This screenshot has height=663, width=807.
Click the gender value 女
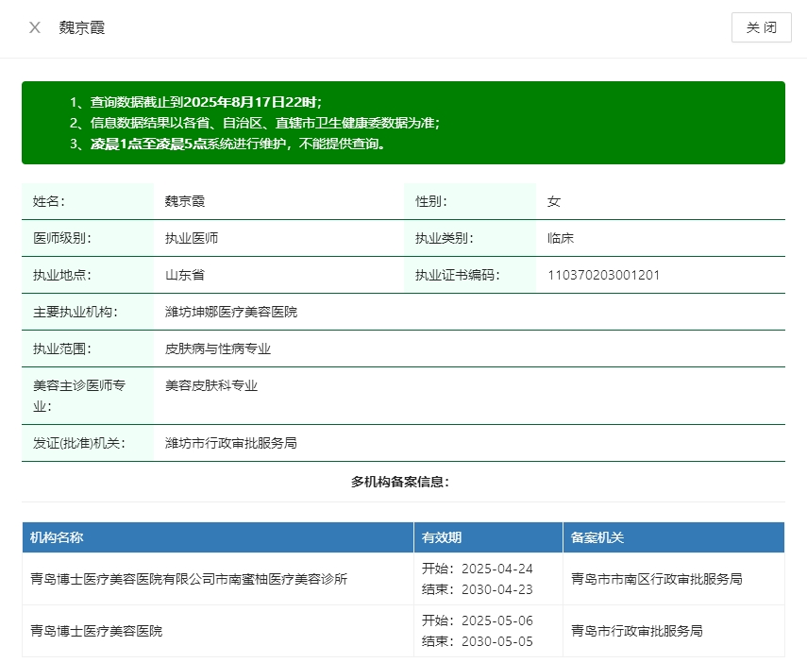point(554,201)
